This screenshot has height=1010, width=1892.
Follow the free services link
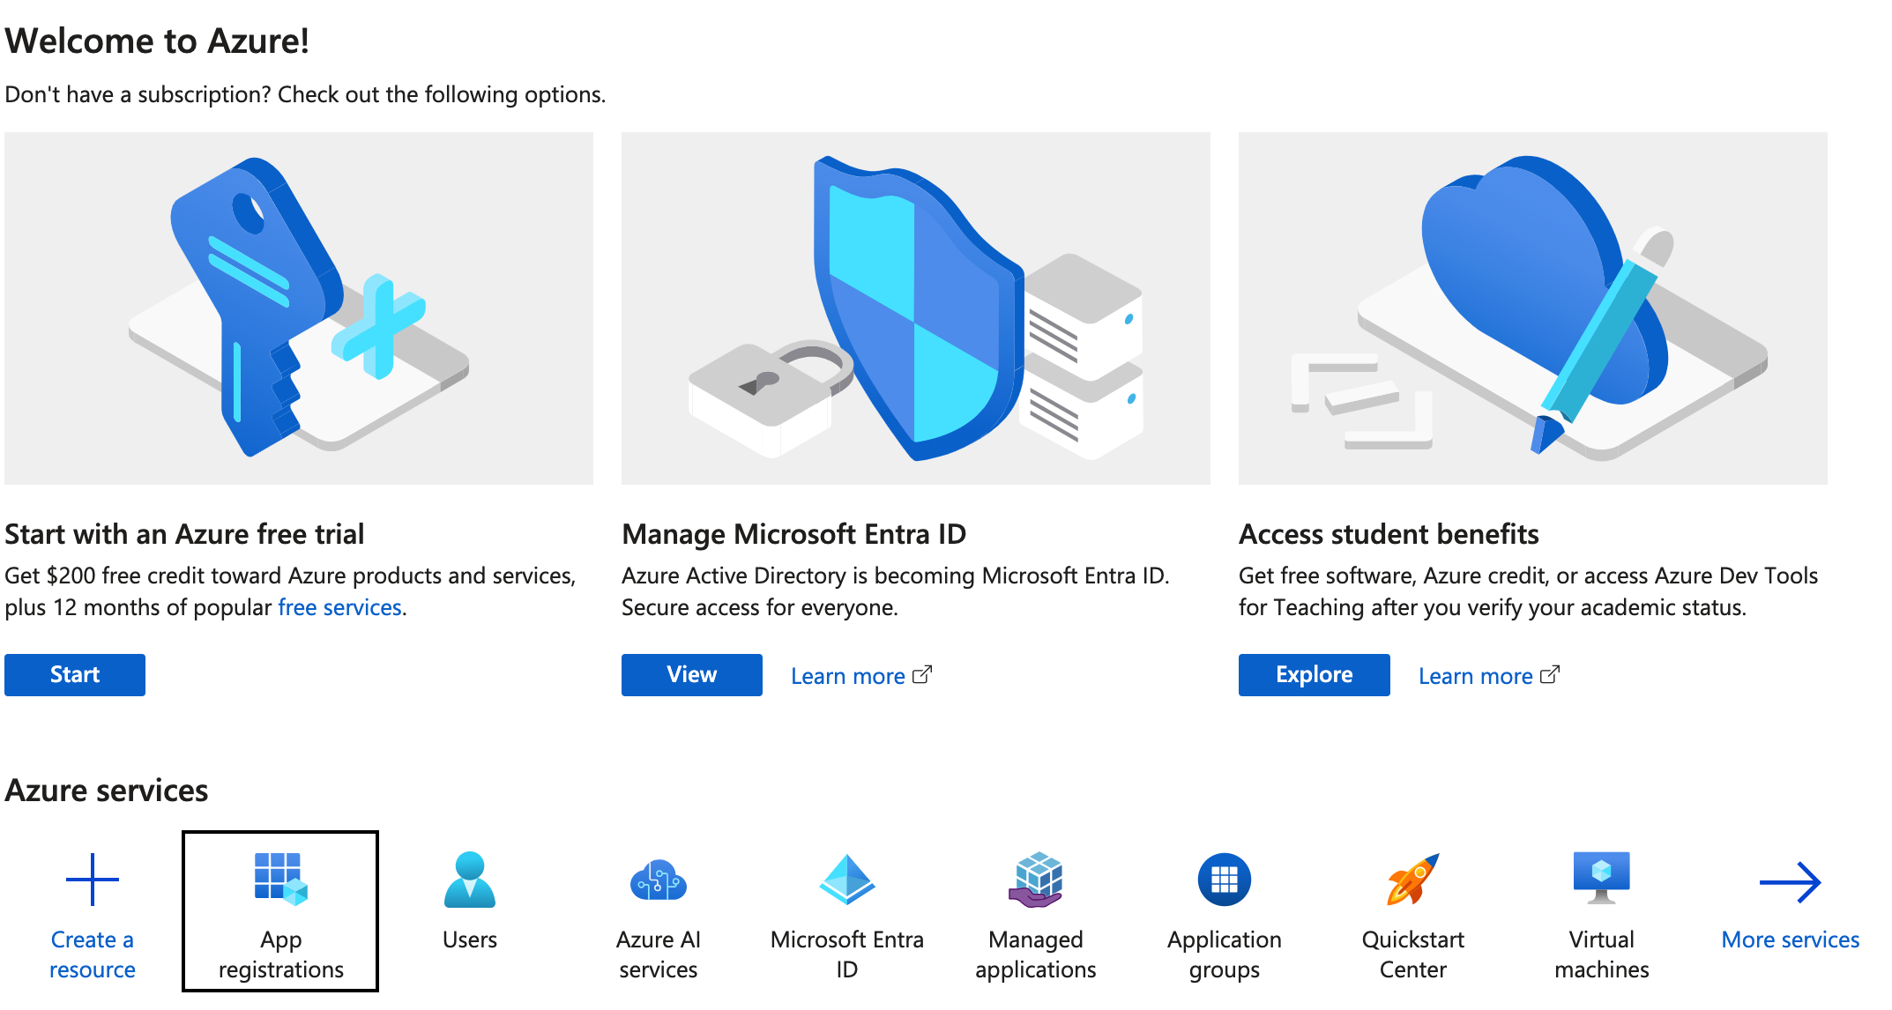(339, 607)
